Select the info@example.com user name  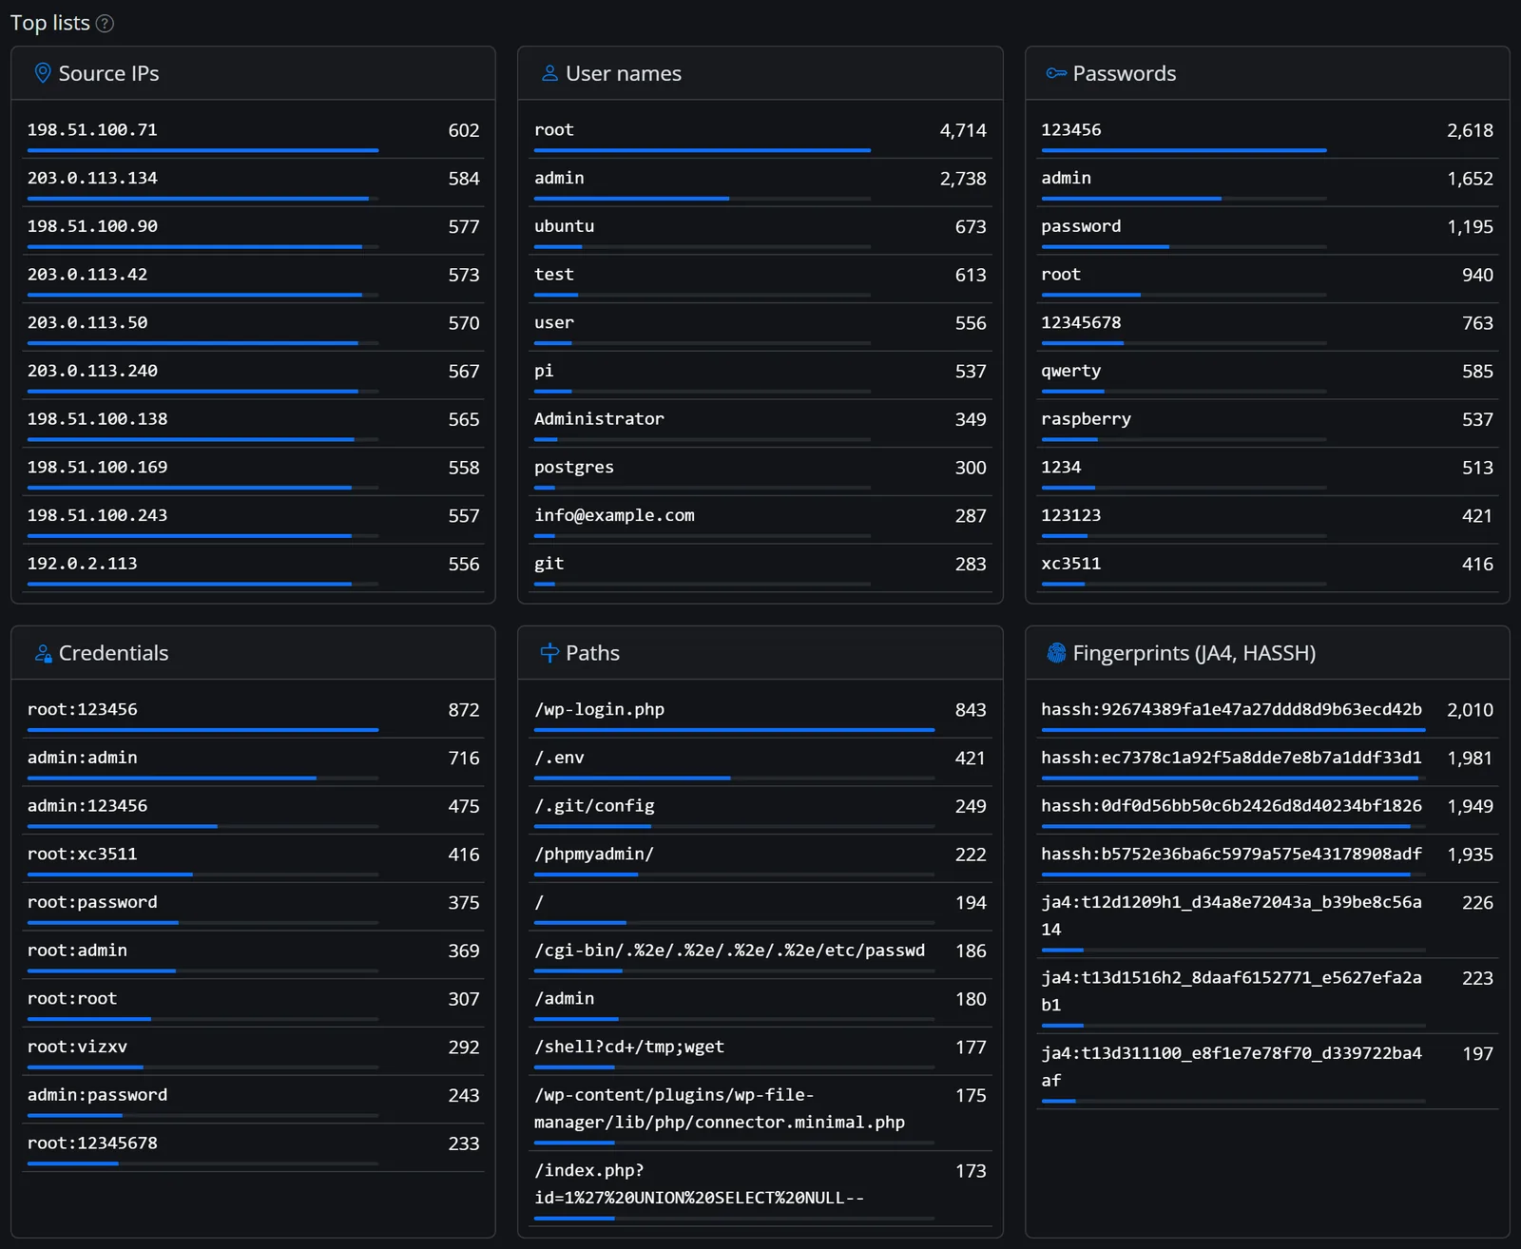point(760,520)
